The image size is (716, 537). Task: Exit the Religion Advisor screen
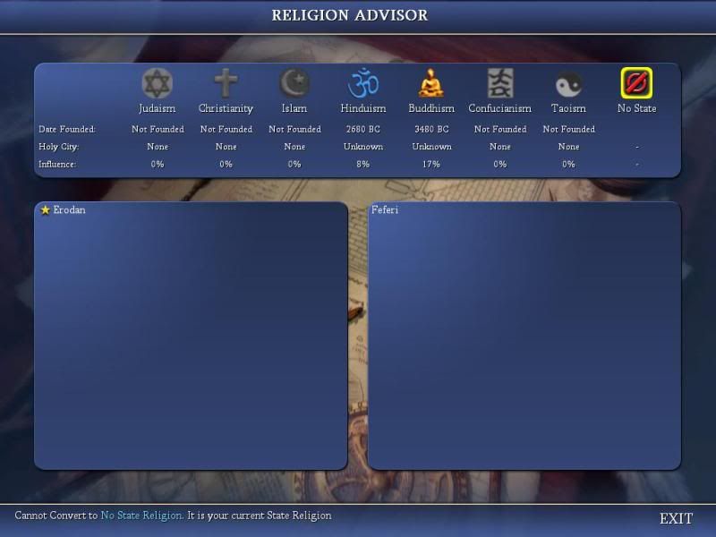676,518
